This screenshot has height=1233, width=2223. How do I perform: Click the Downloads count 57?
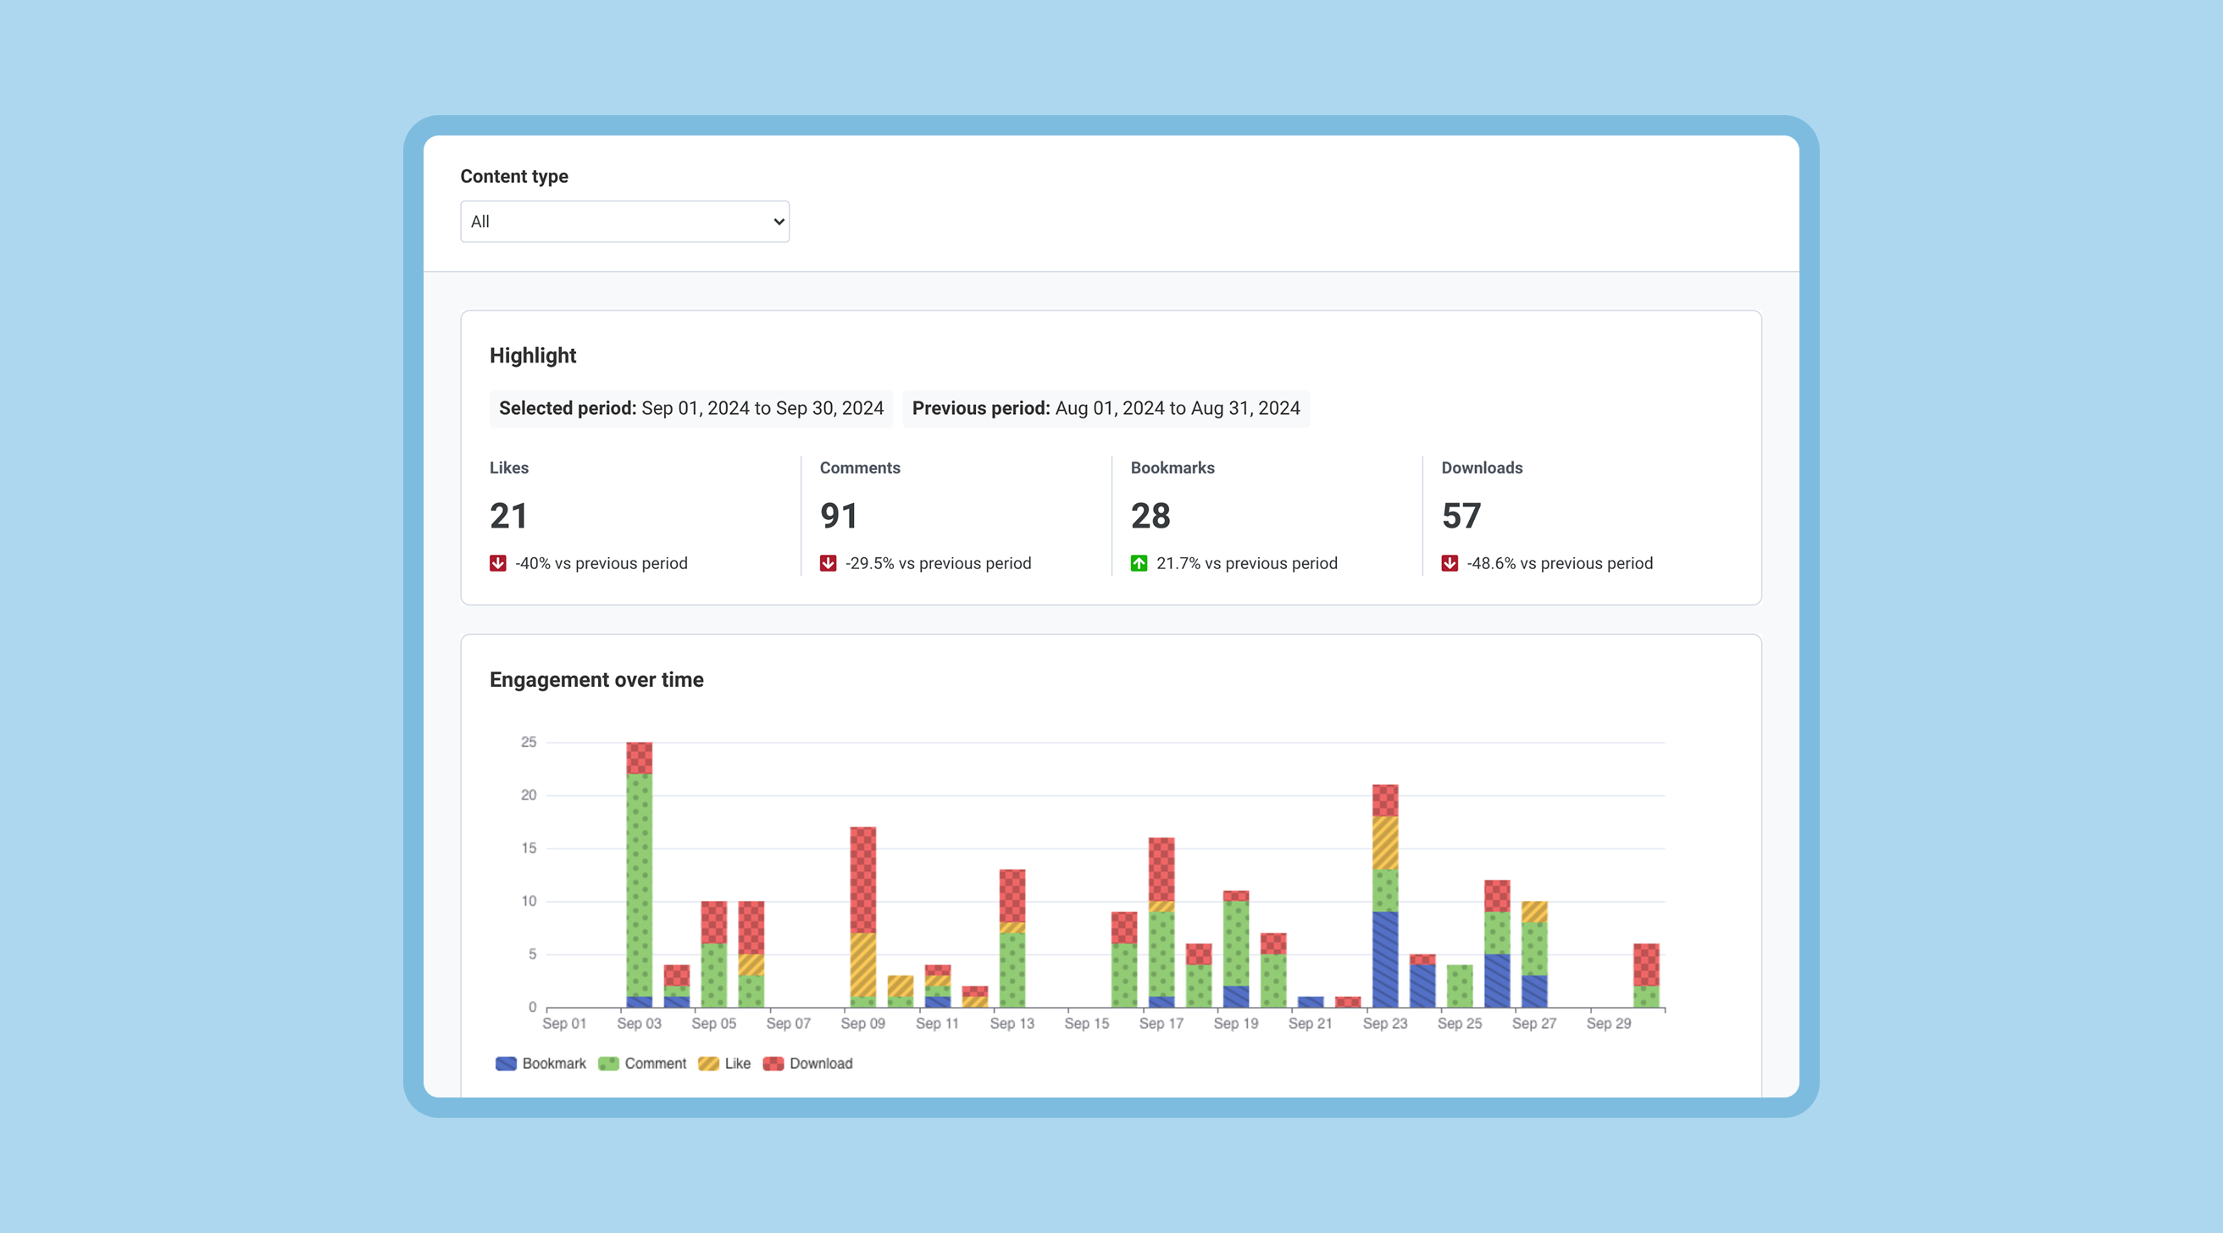1461,516
